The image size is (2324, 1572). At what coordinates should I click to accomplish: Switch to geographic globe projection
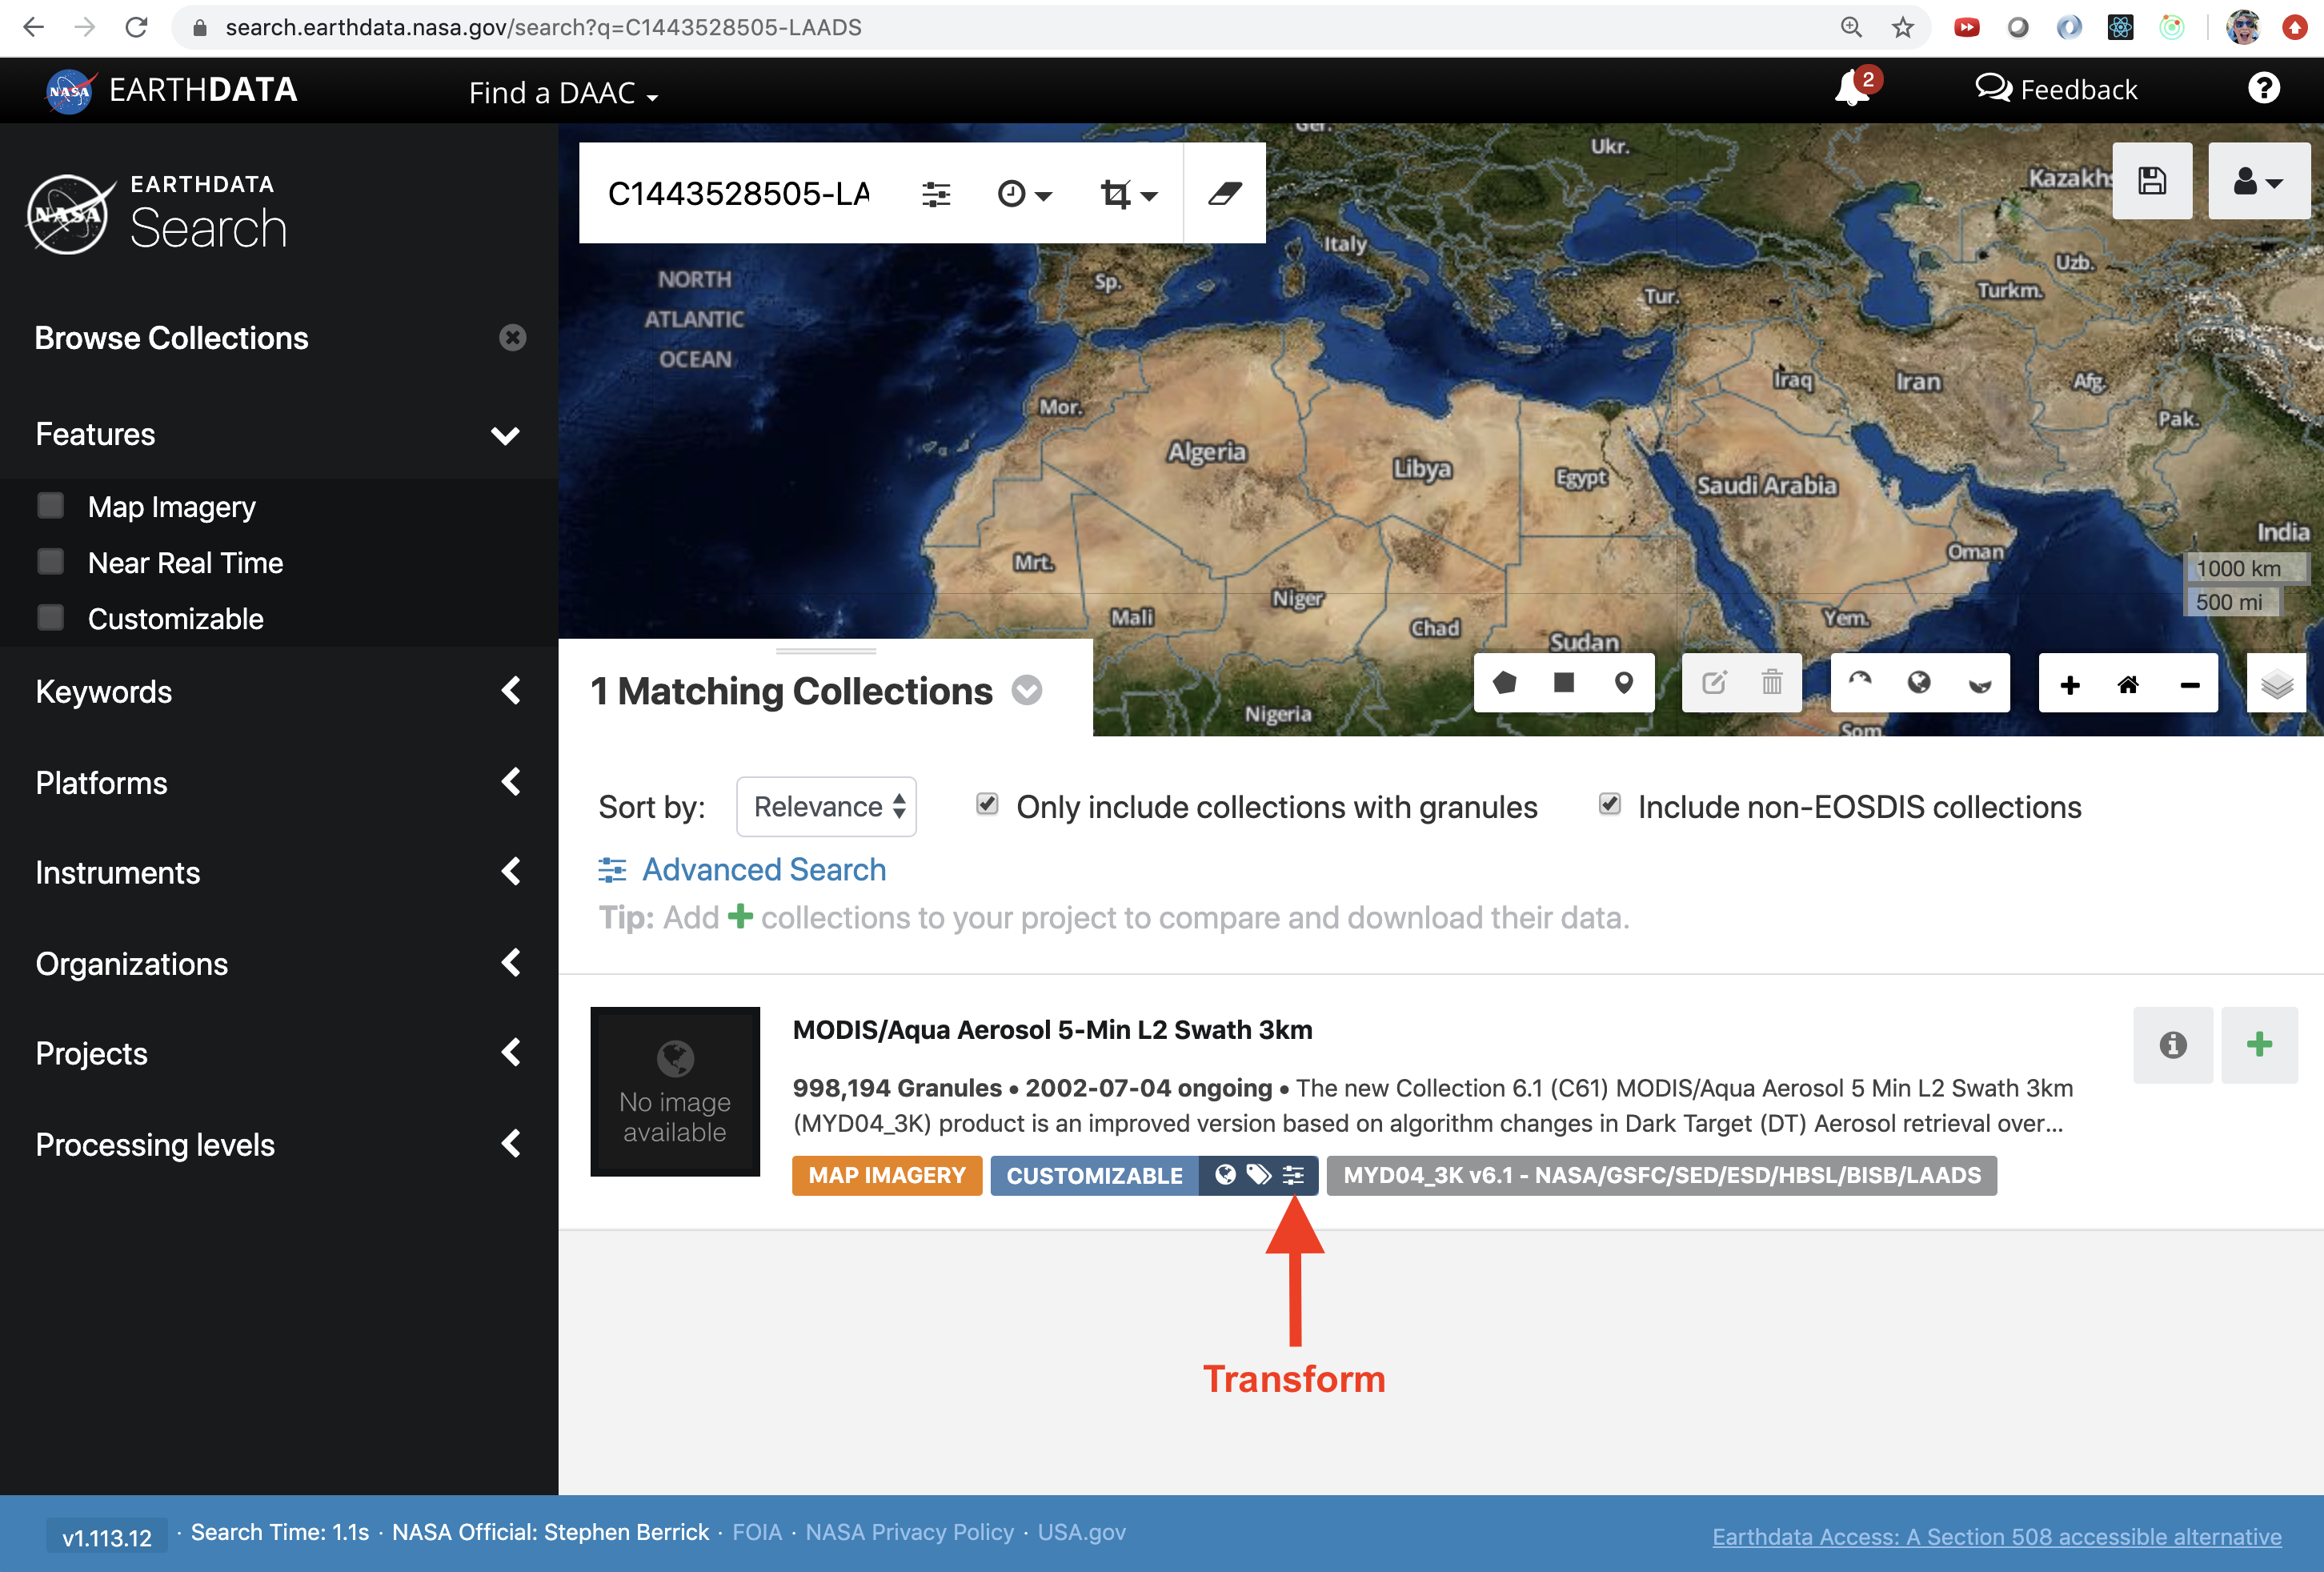pos(1919,683)
